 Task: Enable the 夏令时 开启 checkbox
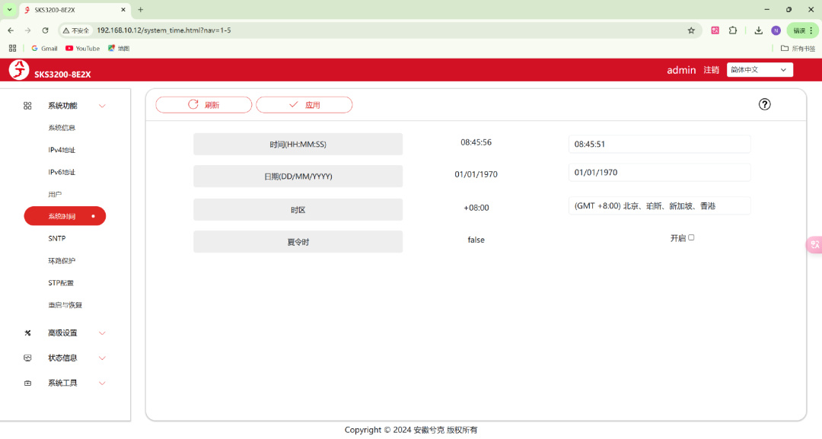(691, 237)
